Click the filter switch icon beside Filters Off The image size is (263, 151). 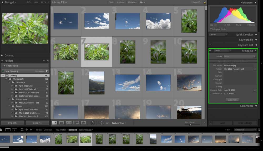pyautogui.click(x=259, y=130)
